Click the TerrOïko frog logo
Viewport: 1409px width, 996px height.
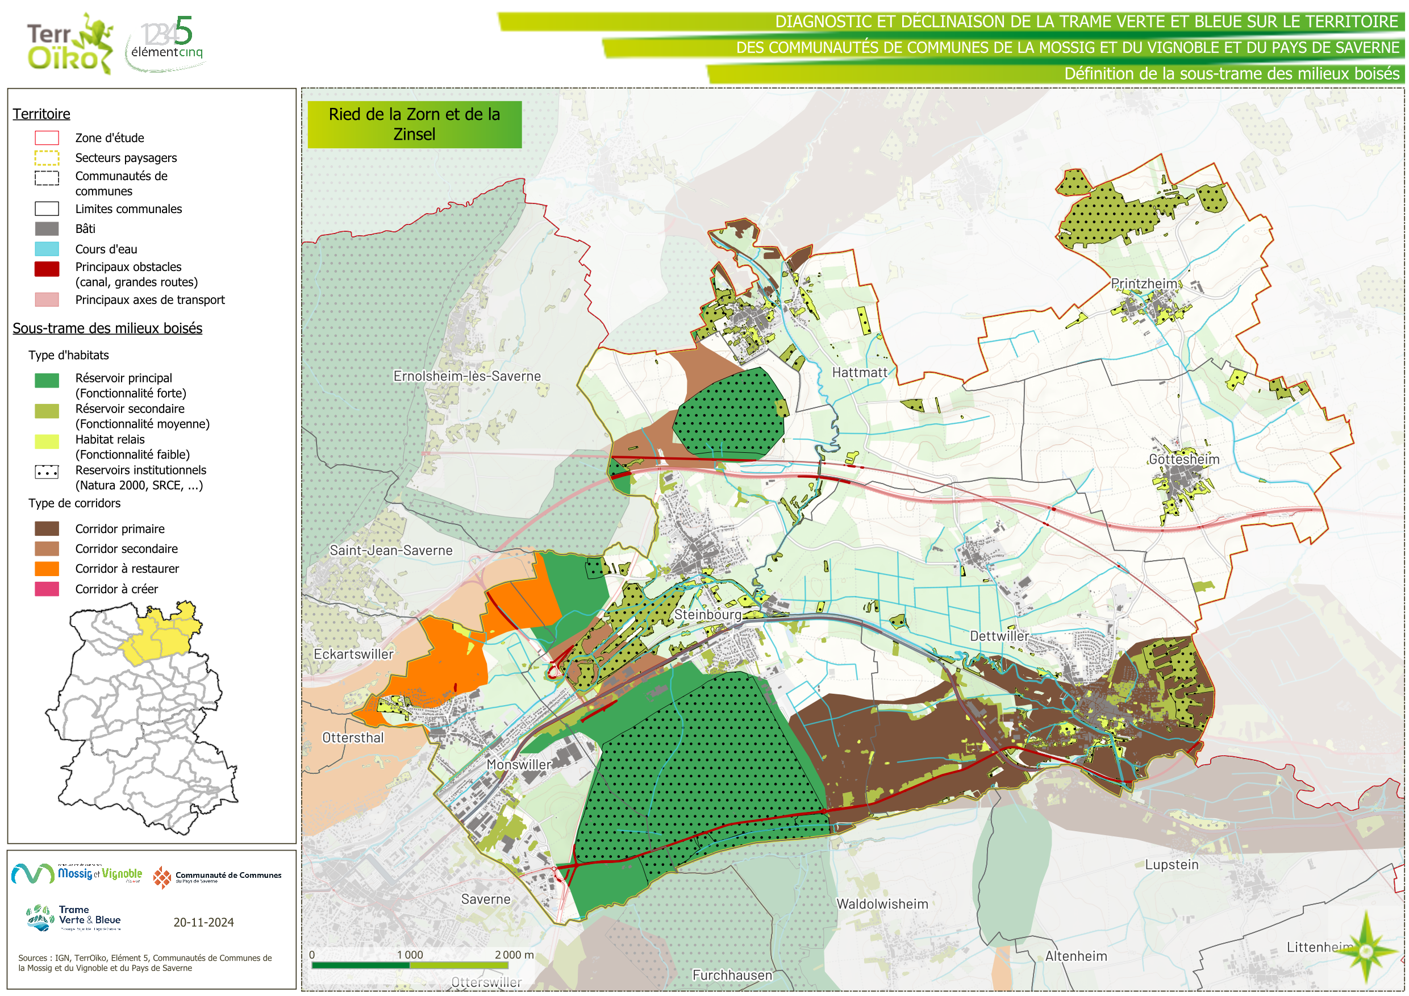70,44
